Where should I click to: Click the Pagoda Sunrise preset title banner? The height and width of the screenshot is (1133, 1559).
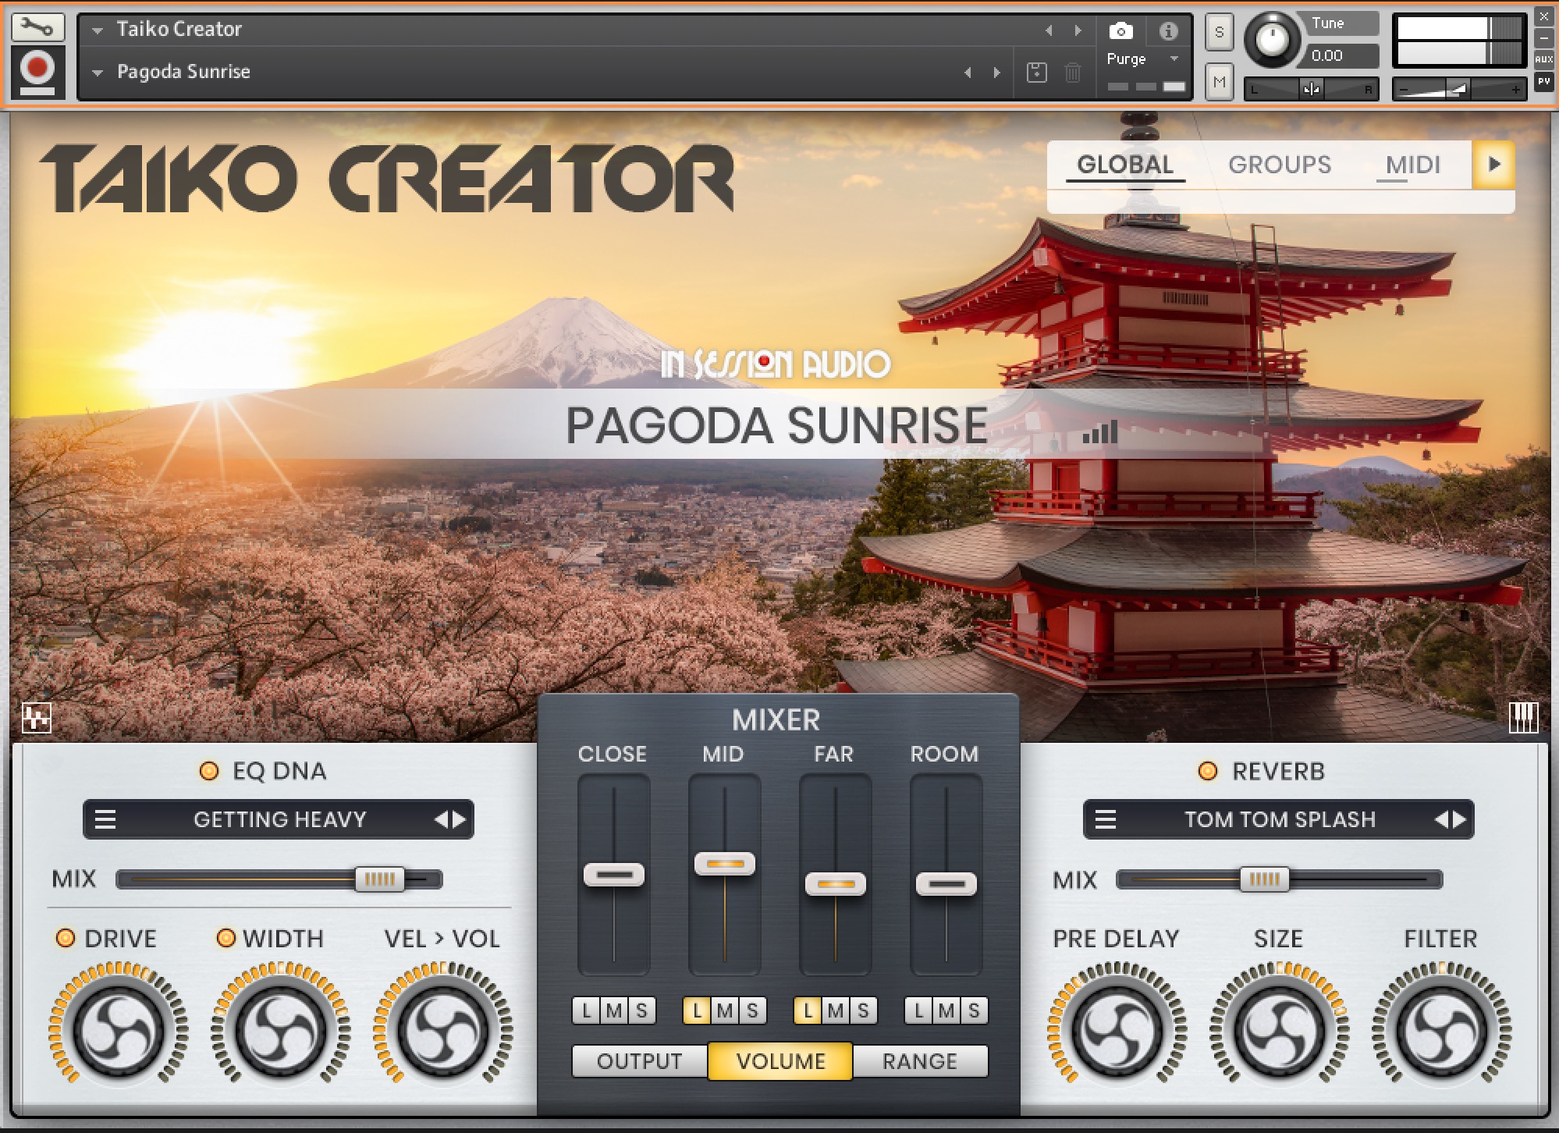pos(776,425)
